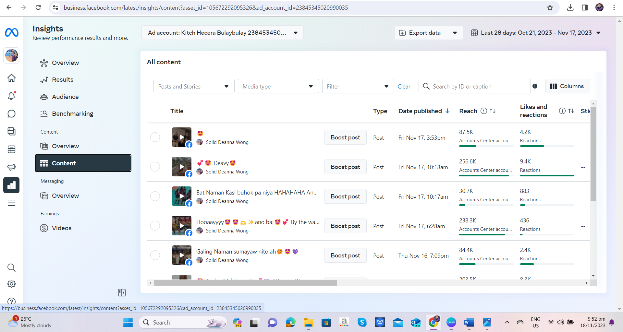Open the Media type dropdown

coord(278,86)
